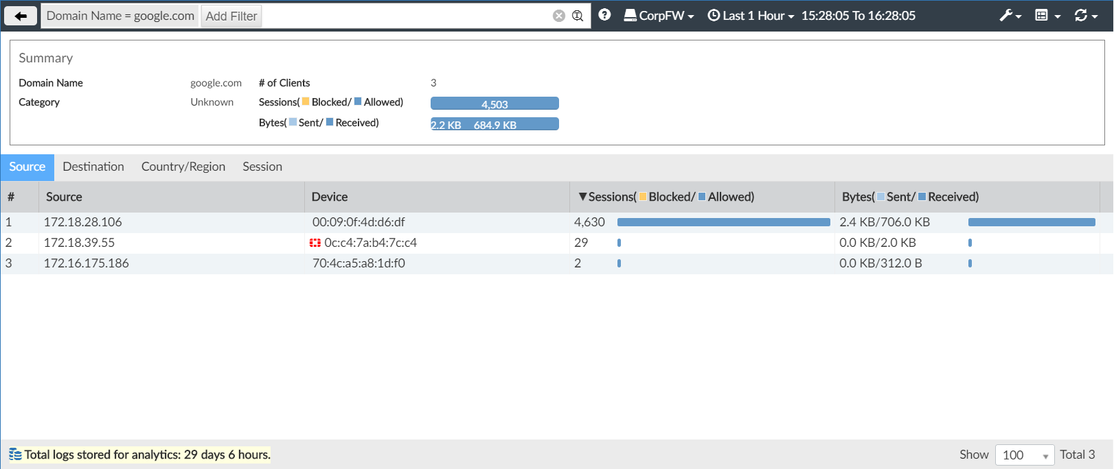The width and height of the screenshot is (1114, 469).
Task: Go back using the arrow button
Action: click(x=21, y=16)
